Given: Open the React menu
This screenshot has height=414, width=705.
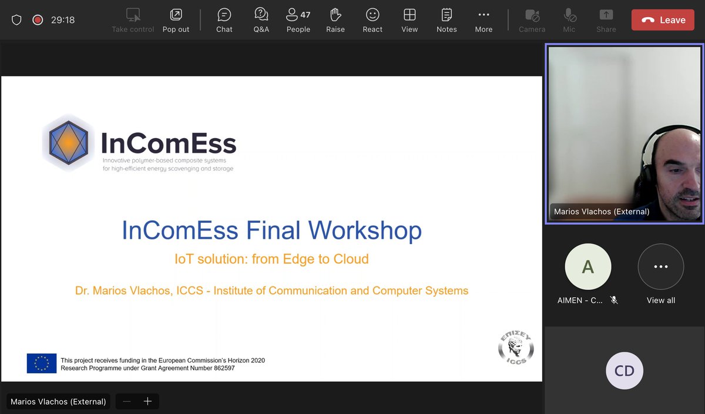Looking at the screenshot, I should pyautogui.click(x=372, y=19).
